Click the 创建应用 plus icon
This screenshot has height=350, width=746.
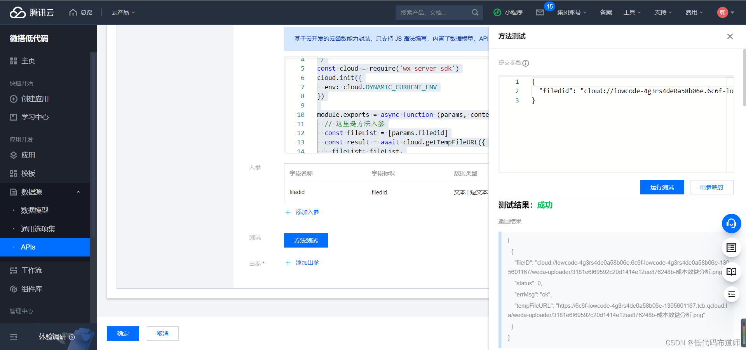click(x=14, y=99)
